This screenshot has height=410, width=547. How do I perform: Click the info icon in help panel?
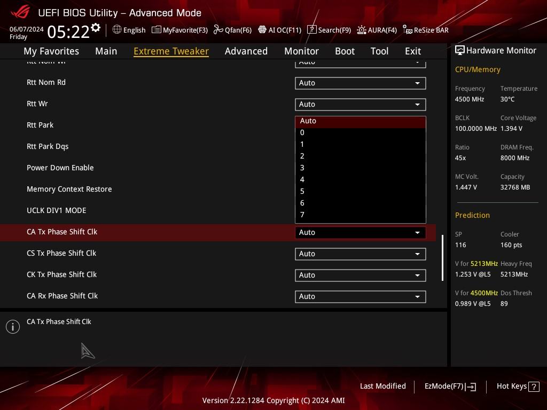point(13,327)
